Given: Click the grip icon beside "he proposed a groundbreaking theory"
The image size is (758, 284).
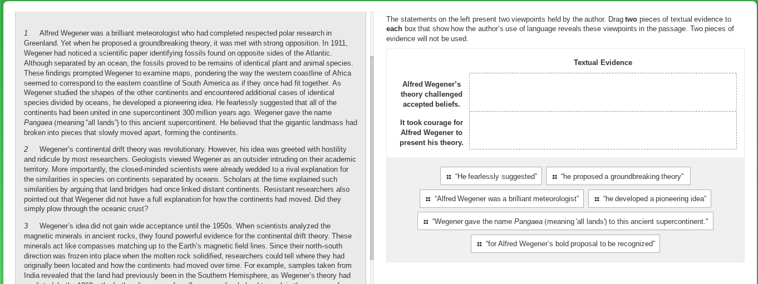Looking at the screenshot, I should coord(554,177).
